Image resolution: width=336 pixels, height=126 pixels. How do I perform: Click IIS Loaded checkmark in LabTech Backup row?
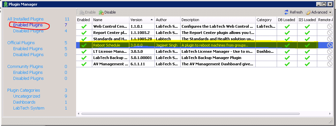(x=307, y=58)
